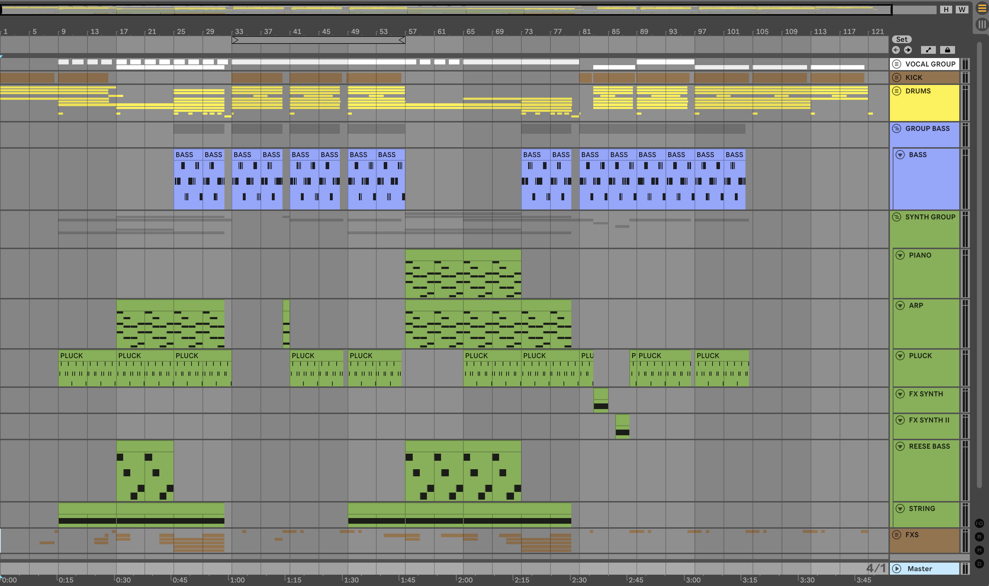Fold the GROUP BASS group track
989x586 pixels.
(897, 128)
